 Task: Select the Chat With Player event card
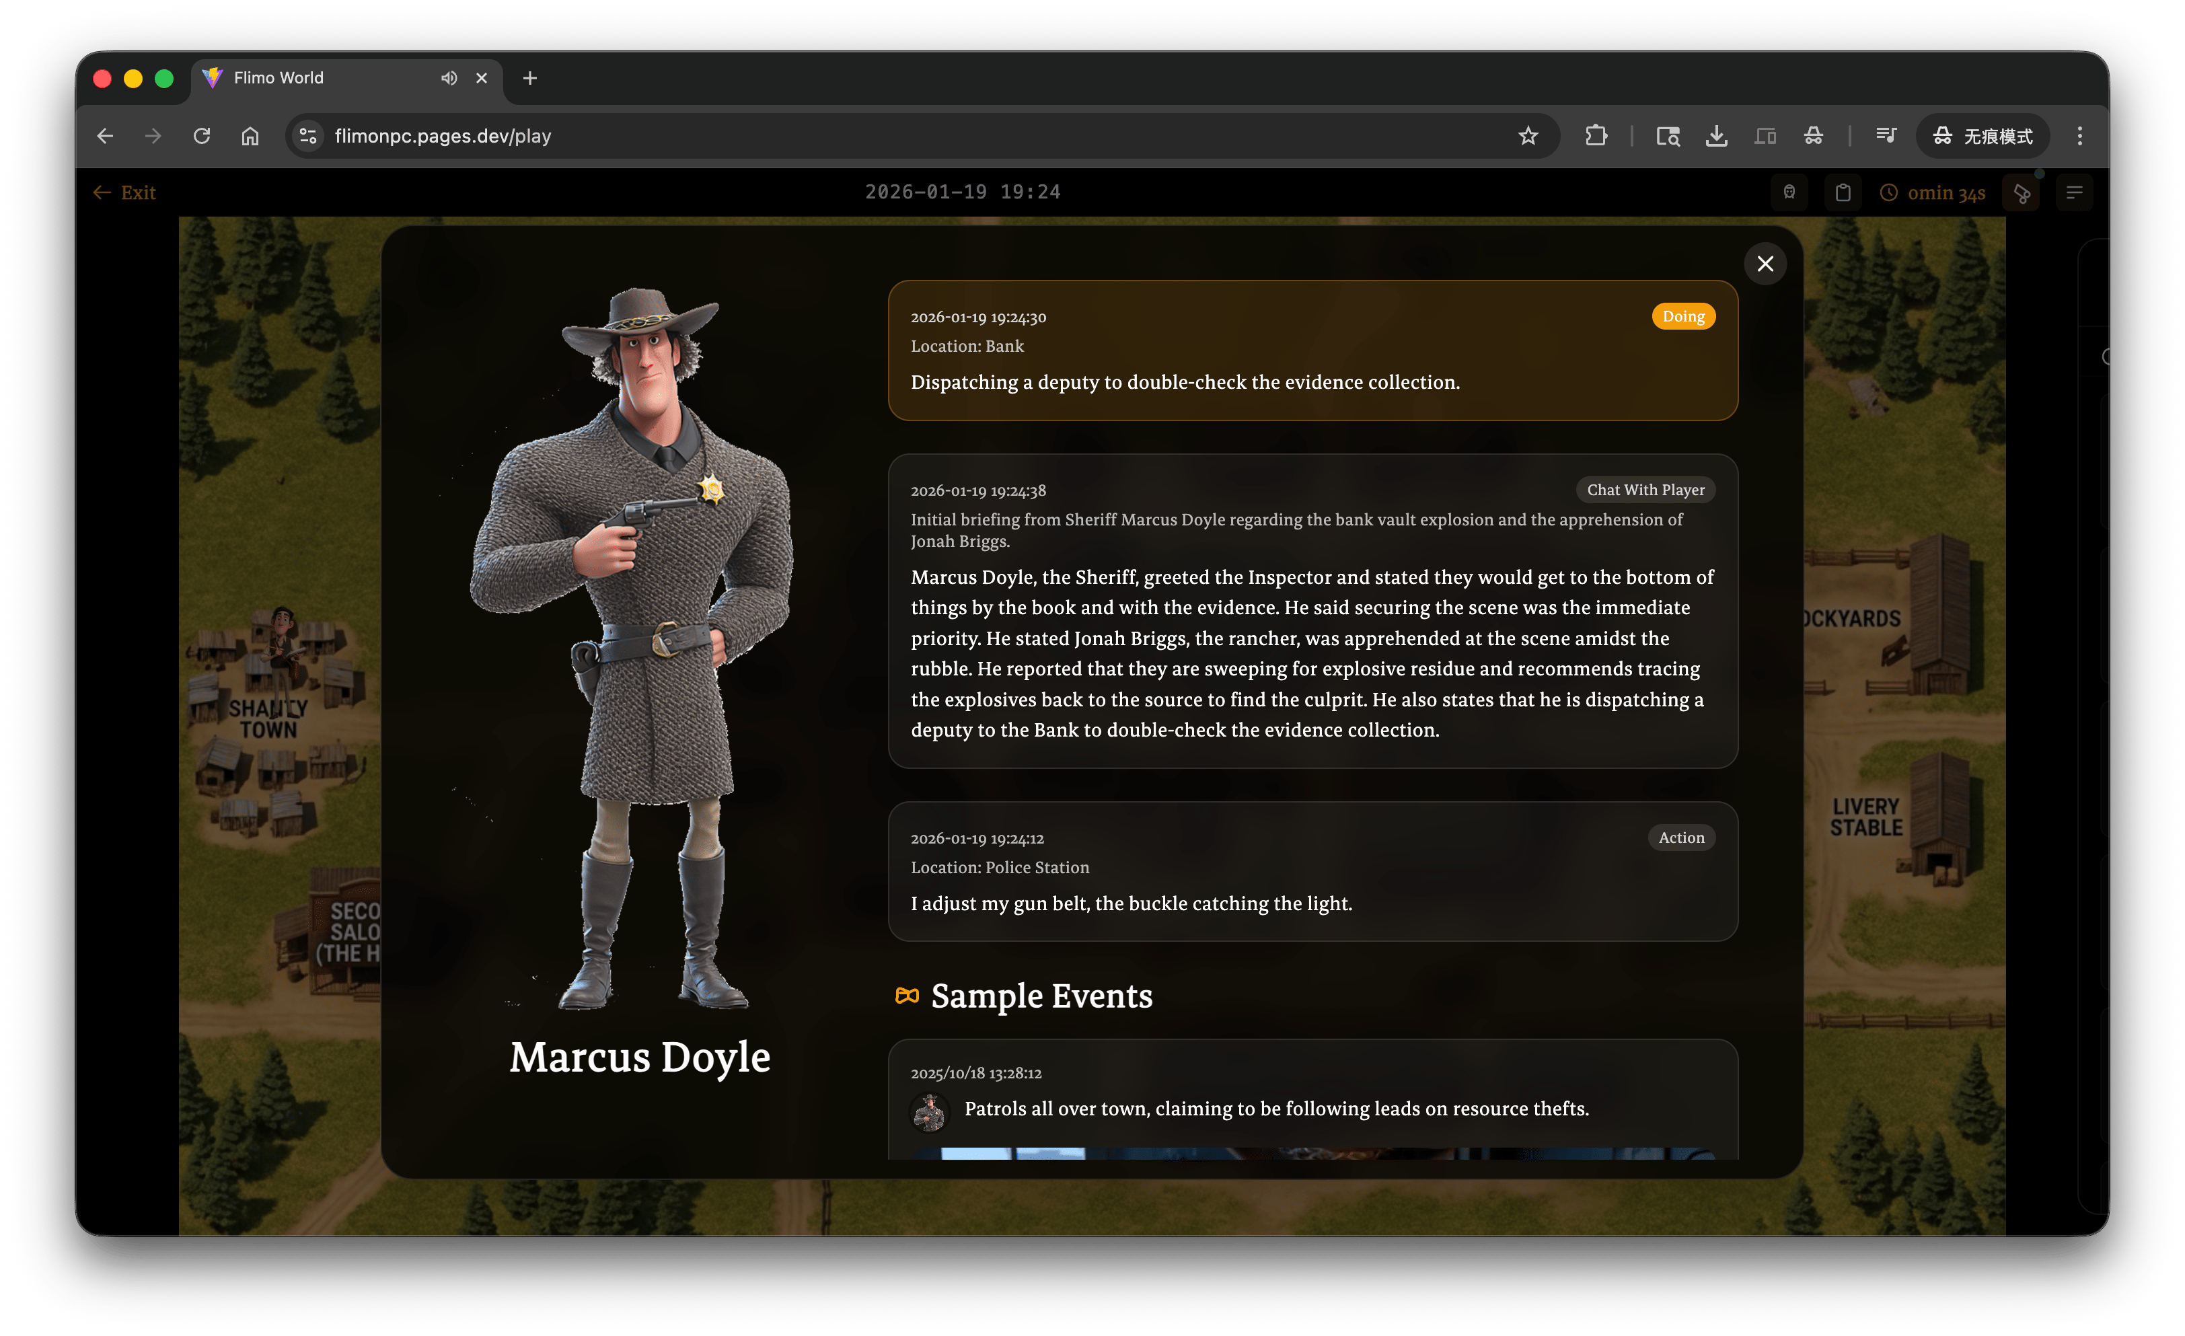1312,611
